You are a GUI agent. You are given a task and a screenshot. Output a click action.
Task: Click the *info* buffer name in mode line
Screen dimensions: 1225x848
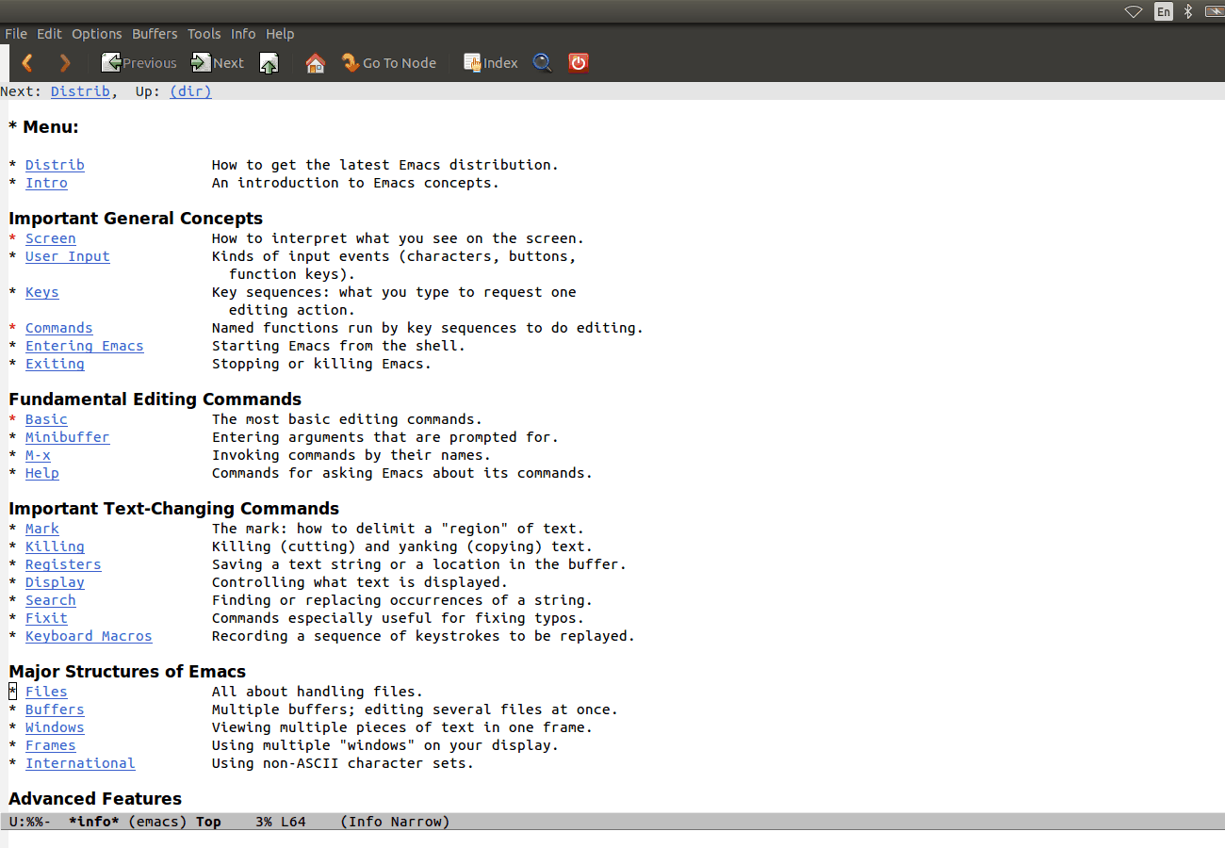click(94, 822)
